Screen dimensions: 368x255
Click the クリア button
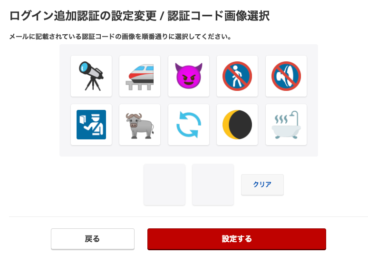262,185
